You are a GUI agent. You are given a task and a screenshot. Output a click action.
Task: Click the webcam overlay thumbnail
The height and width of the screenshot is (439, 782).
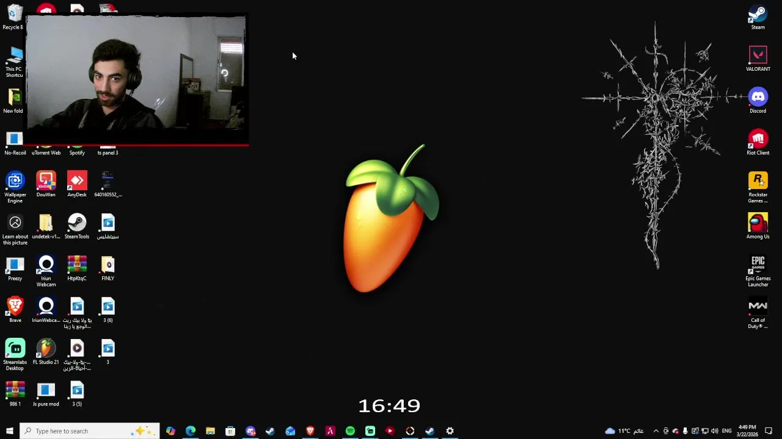pyautogui.click(x=136, y=80)
